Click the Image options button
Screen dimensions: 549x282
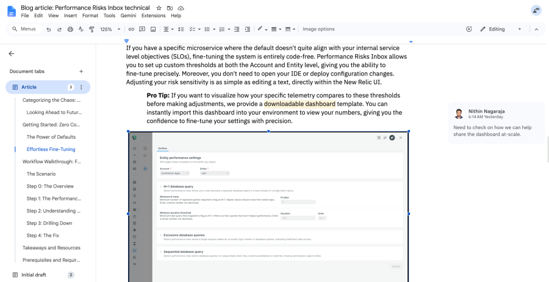click(x=318, y=29)
